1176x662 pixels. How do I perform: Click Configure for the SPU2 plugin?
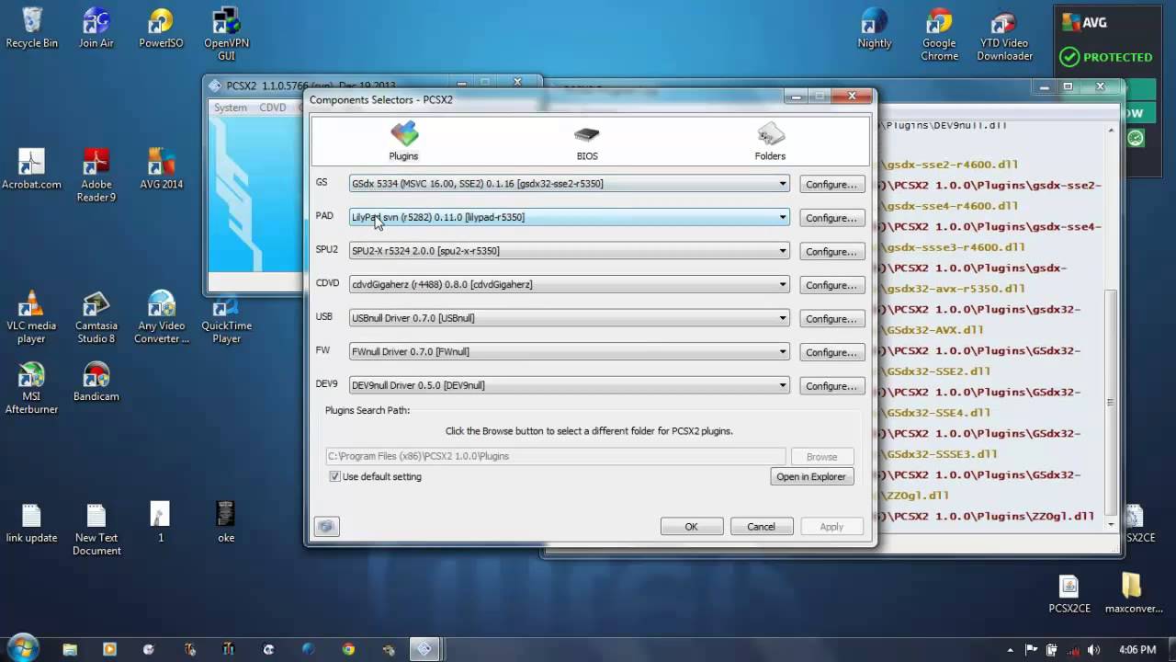click(x=831, y=252)
